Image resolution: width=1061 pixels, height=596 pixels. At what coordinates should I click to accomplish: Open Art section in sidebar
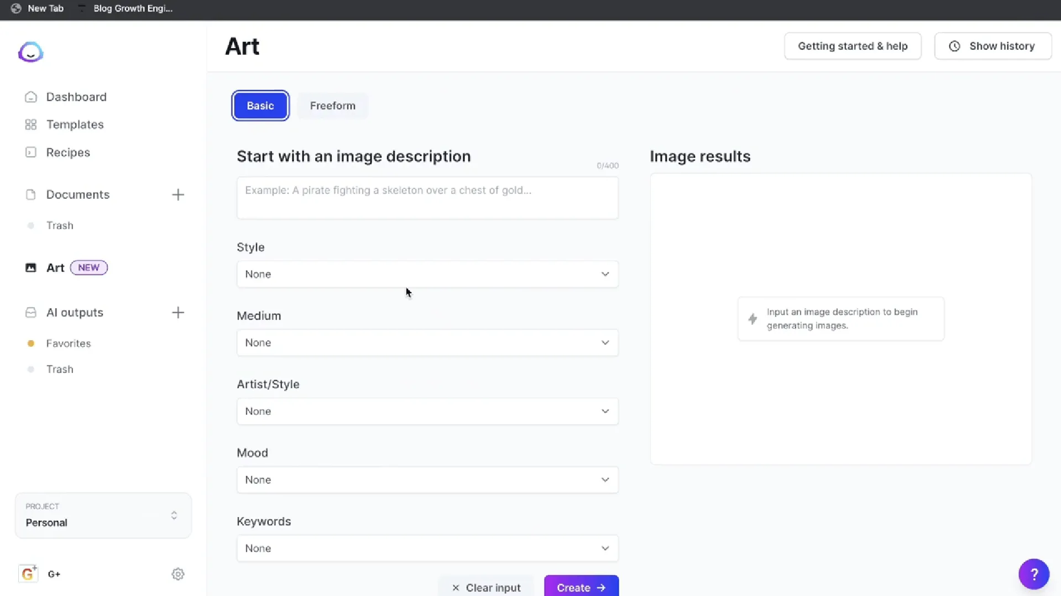tap(55, 267)
